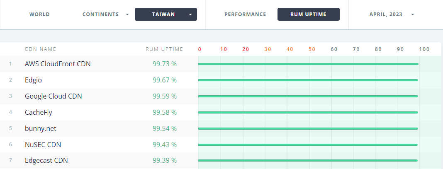The height and width of the screenshot is (169, 443).
Task: Click rank number 1
Action: pyautogui.click(x=10, y=64)
